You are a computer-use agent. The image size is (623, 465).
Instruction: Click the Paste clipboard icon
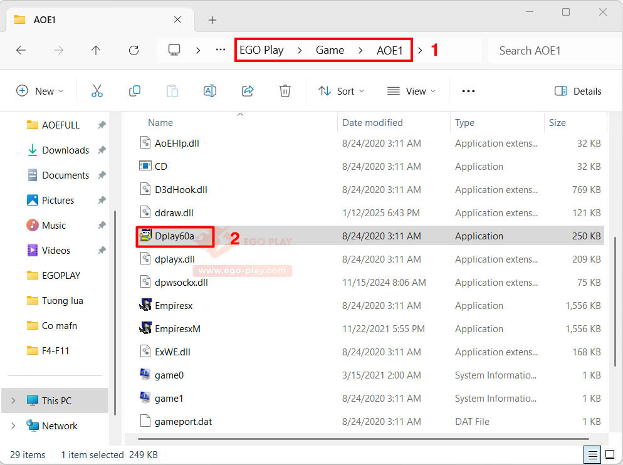pos(172,91)
